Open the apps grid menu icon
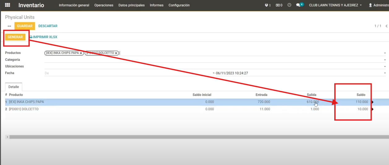Viewport: 389px width, 165px height. tap(7, 5)
